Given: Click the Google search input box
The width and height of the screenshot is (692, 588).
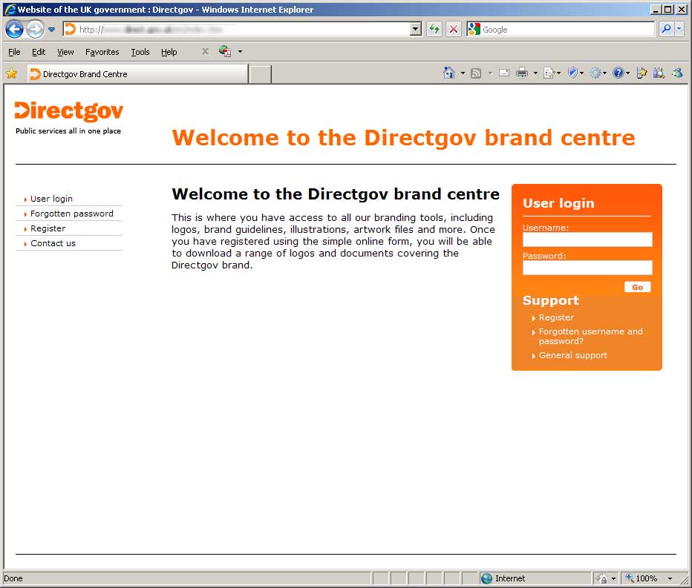Looking at the screenshot, I should (x=567, y=30).
